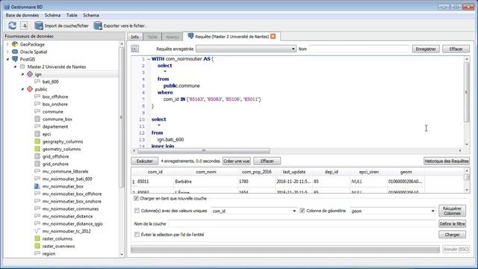The image size is (478, 269).
Task: Click Historique des Requêtes button
Action: tap(447, 161)
